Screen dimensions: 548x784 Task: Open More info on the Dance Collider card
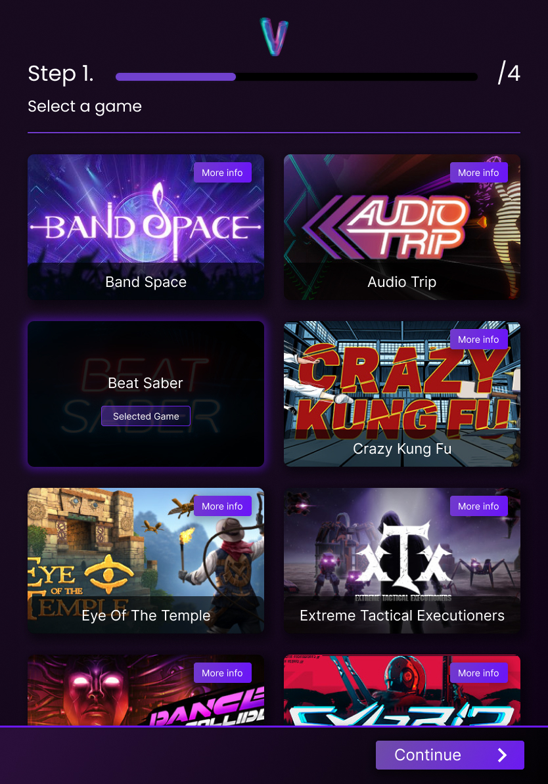[223, 673]
